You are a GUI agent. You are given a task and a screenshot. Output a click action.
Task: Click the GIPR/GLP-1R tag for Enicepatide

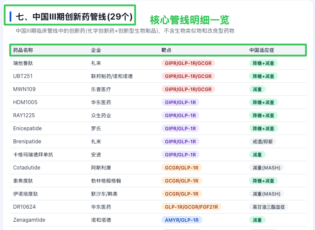click(180, 129)
